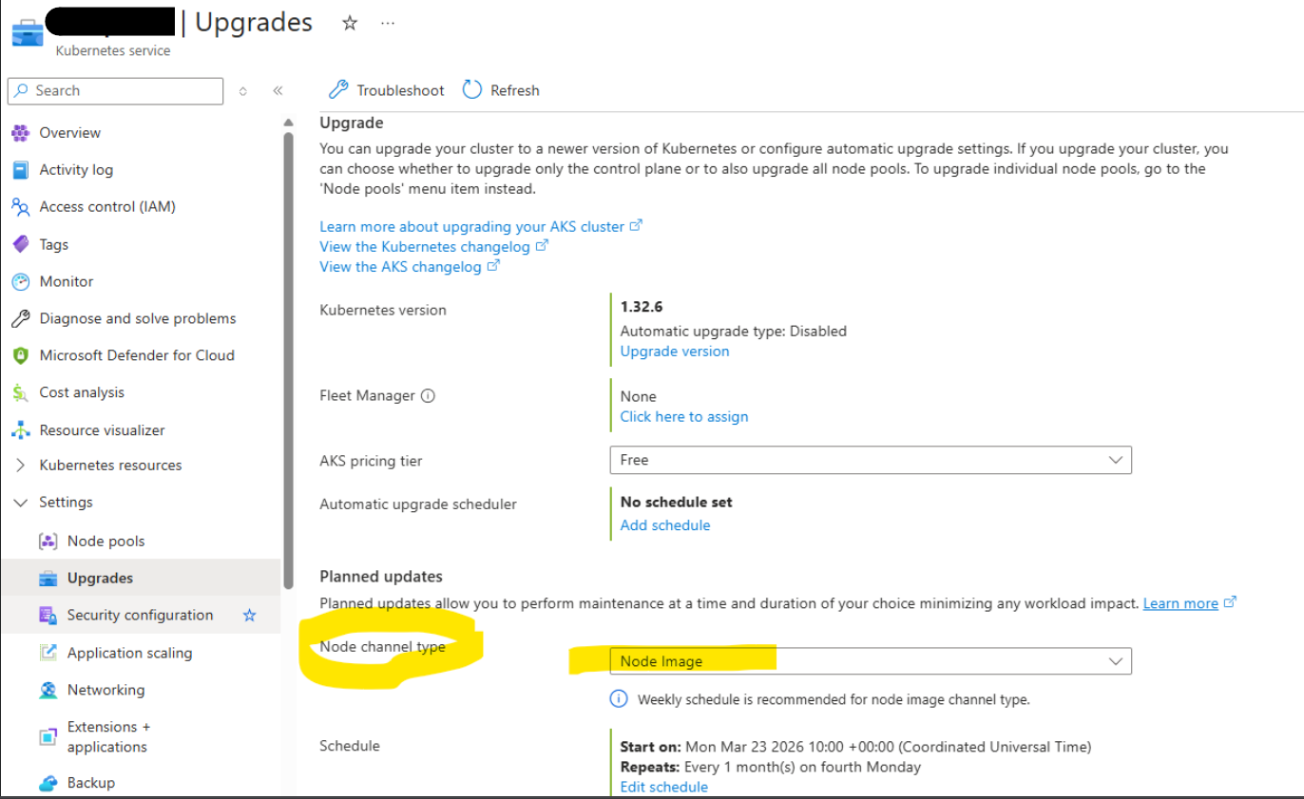Screen dimensions: 1304x799
Task: Click the Upgrade version link
Action: pos(675,352)
